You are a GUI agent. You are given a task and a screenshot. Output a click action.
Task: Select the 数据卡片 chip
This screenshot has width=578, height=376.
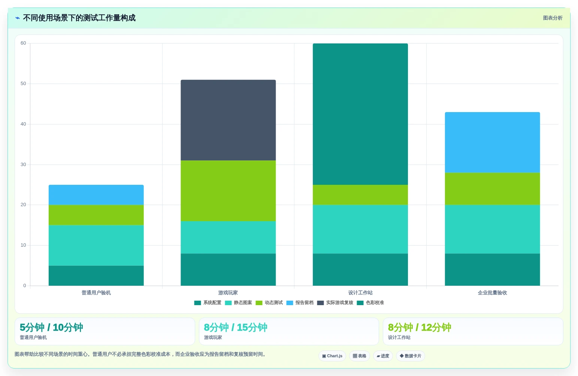point(411,356)
